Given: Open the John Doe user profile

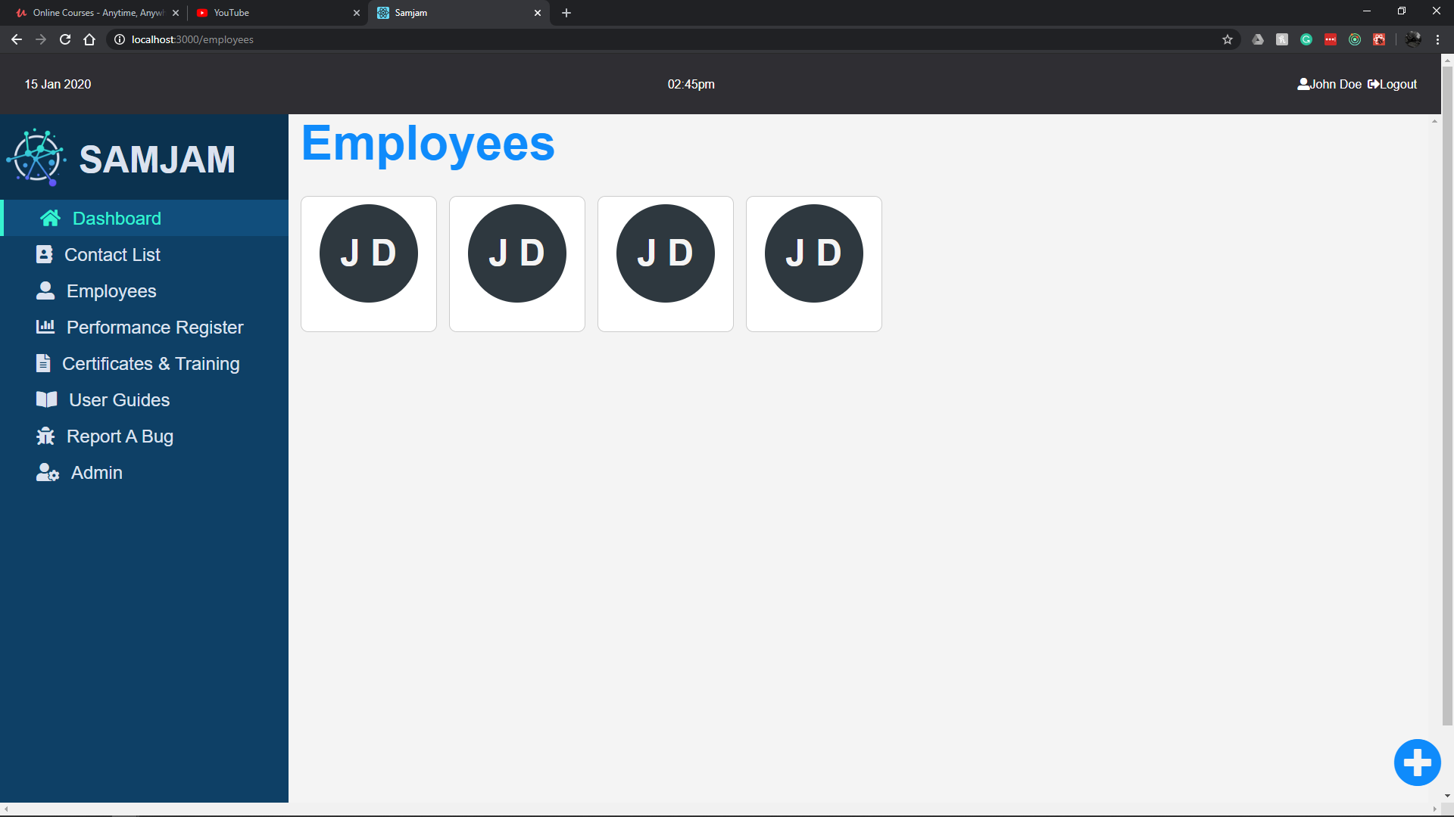Looking at the screenshot, I should pos(1329,85).
